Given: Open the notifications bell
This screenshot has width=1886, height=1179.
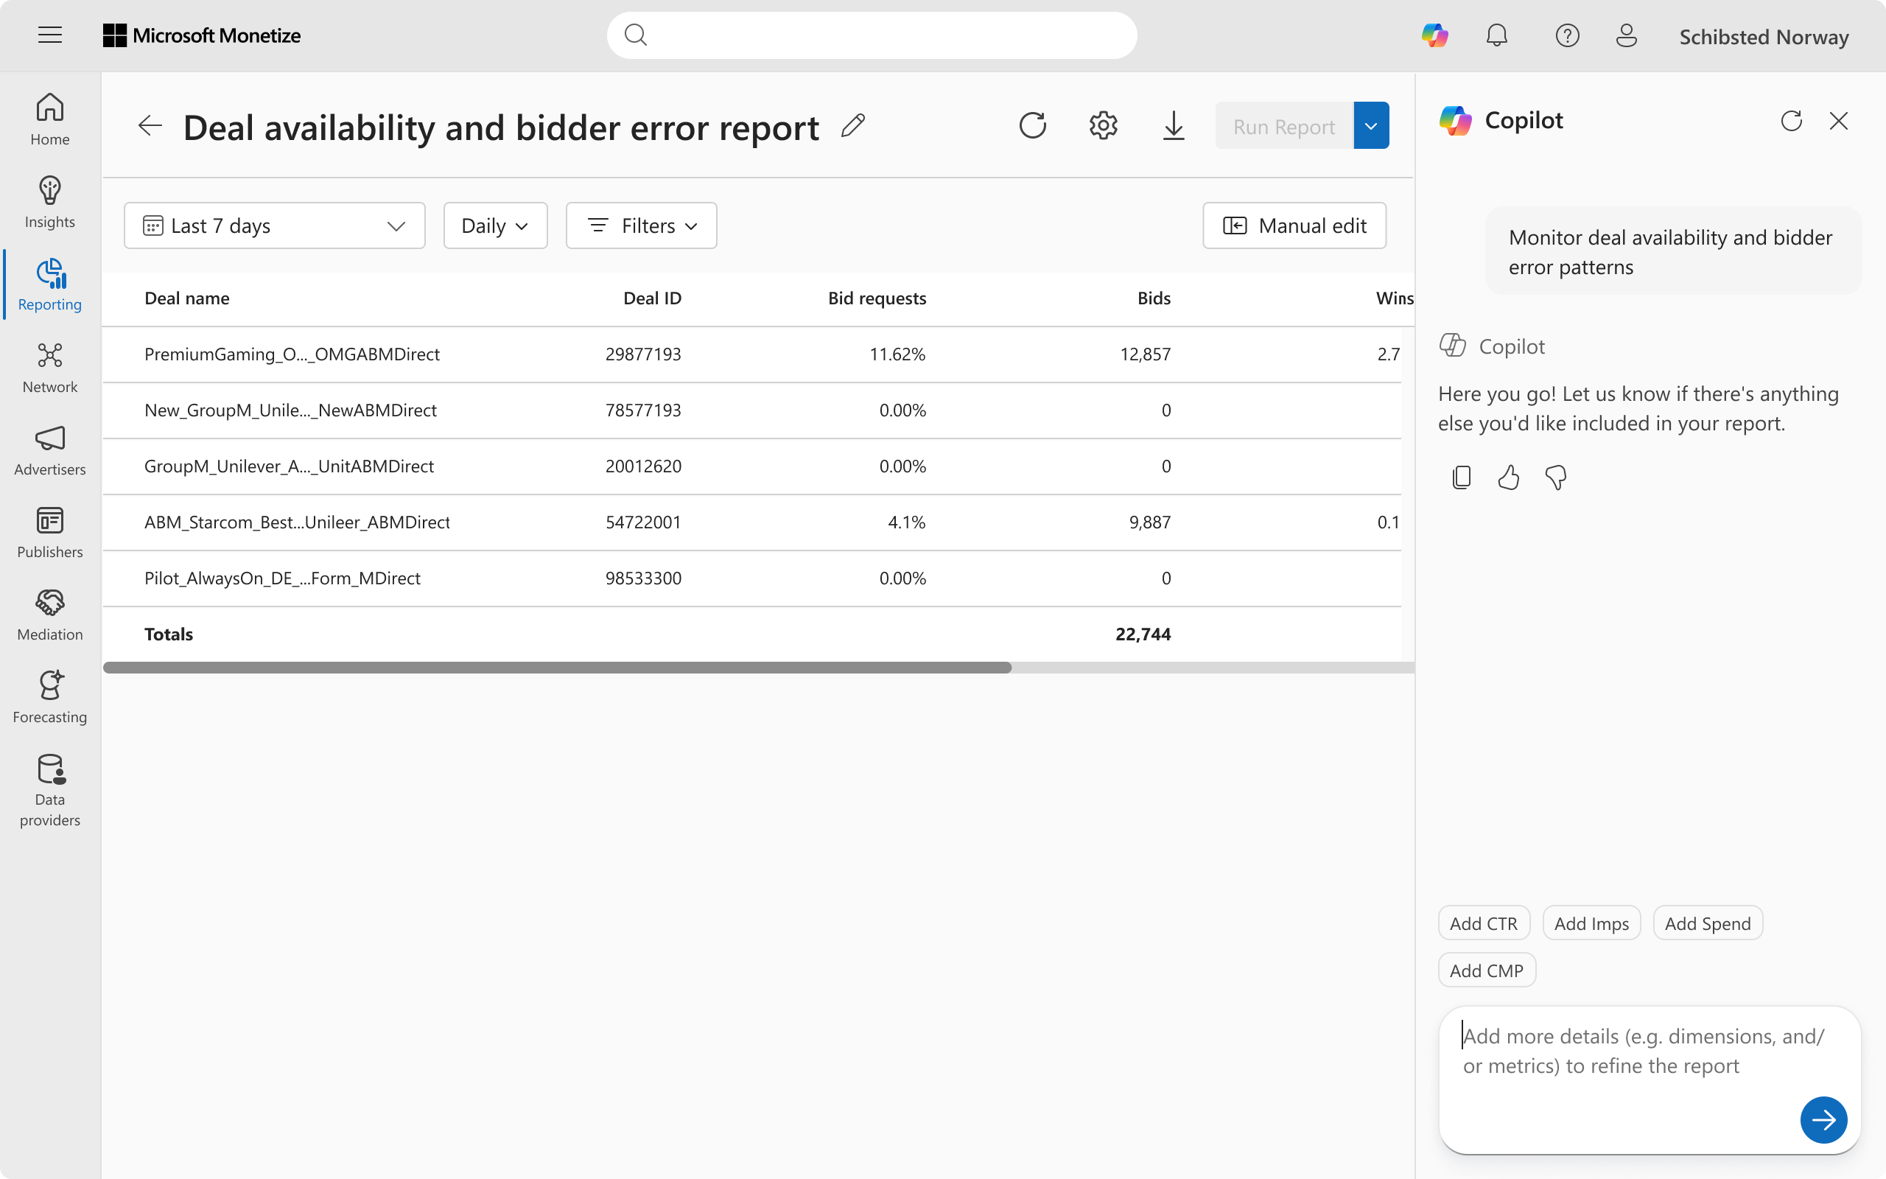Looking at the screenshot, I should click(1496, 36).
